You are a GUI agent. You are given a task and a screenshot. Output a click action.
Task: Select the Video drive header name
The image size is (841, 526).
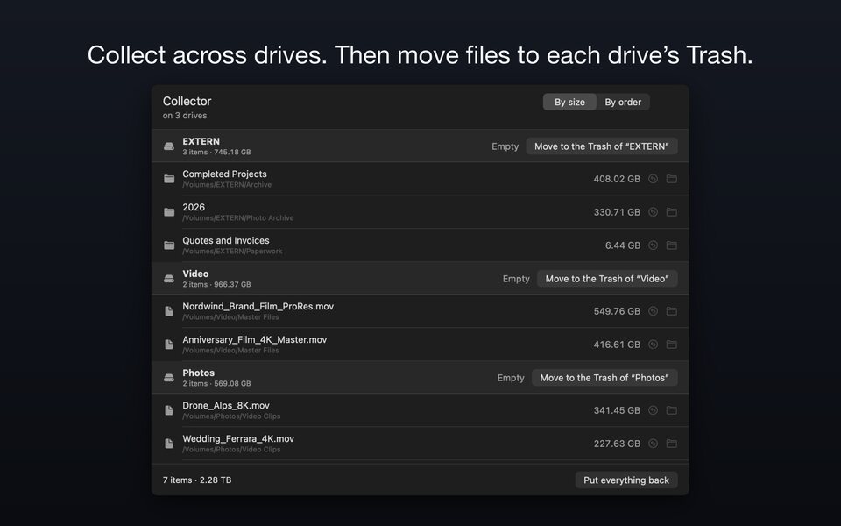pyautogui.click(x=195, y=274)
